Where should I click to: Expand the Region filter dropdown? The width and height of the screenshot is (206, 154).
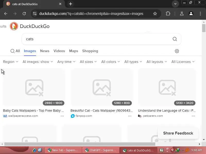11,62
